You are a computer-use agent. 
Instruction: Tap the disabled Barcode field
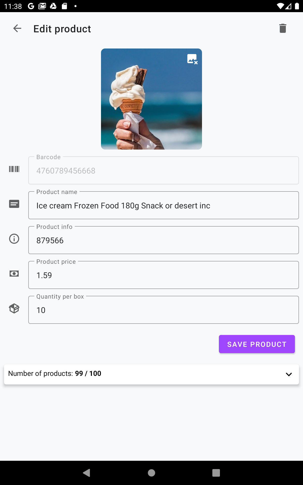pyautogui.click(x=163, y=171)
